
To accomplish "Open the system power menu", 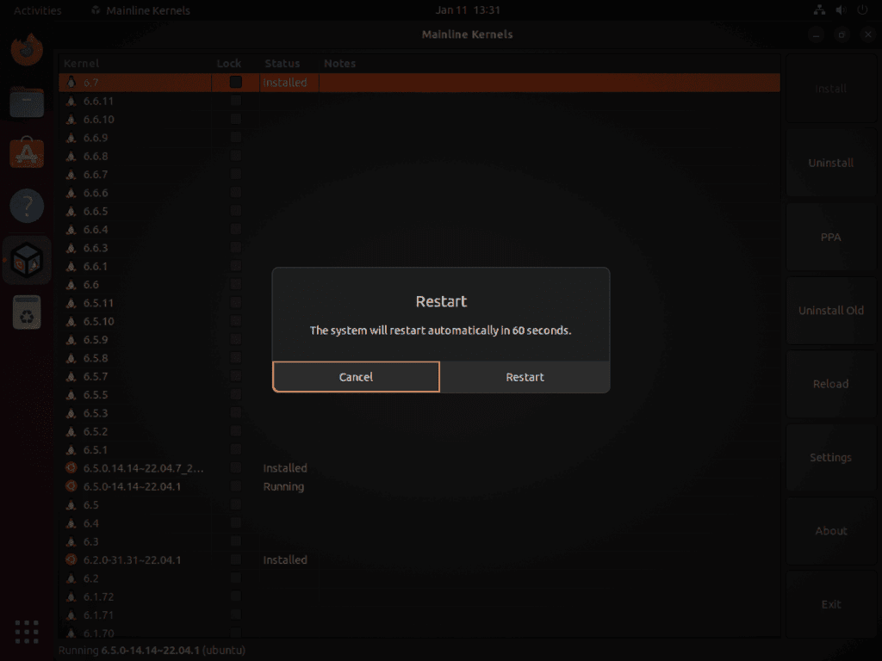I will click(862, 9).
